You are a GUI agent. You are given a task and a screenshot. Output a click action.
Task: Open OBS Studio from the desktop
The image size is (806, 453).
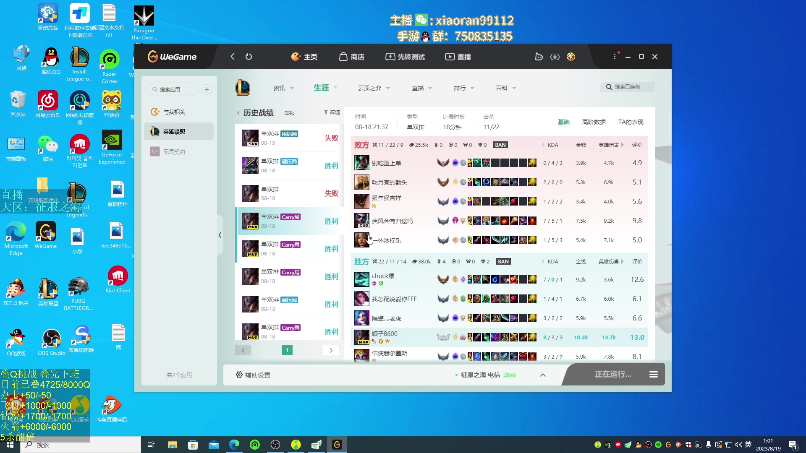click(51, 342)
